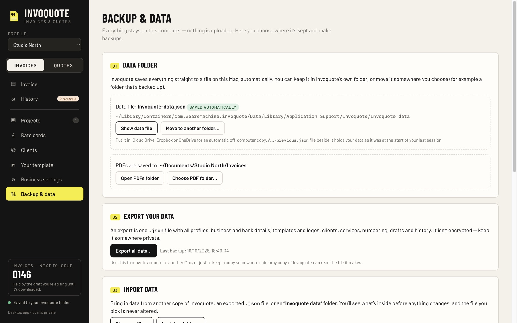Click the 02 Export Your Data badge
517x323 pixels.
[x=115, y=217]
